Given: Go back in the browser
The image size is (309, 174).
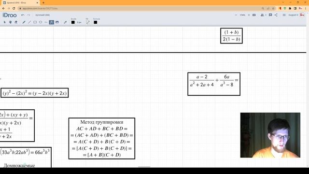Looking at the screenshot, I should point(3,8).
